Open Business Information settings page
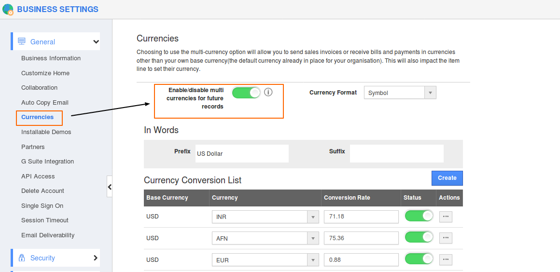Image resolution: width=560 pixels, height=272 pixels. (x=51, y=58)
